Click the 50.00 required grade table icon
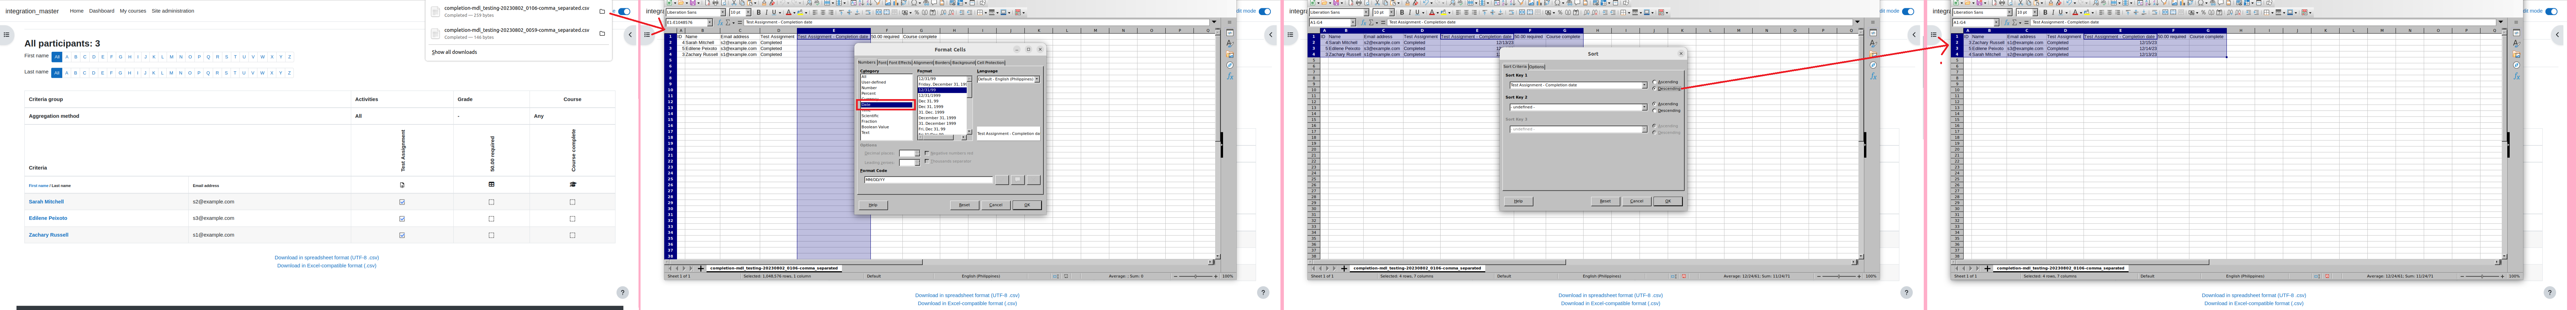This screenshot has height=310, width=2576. (491, 184)
